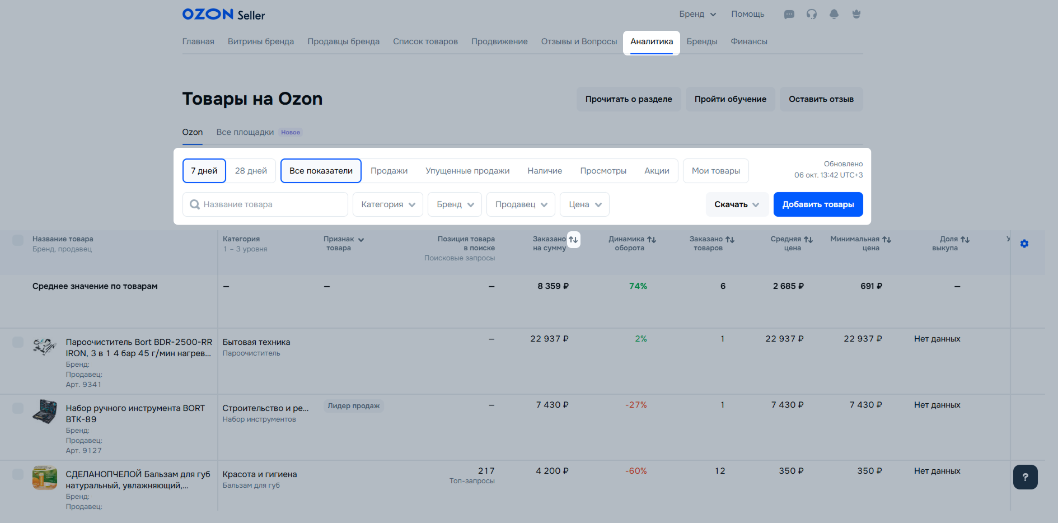Expand the Категория filter dropdown
This screenshot has height=523, width=1058.
click(x=387, y=204)
